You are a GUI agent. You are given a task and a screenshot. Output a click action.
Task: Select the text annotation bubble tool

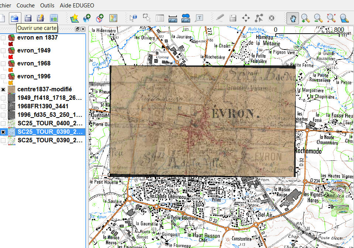[x=199, y=18]
